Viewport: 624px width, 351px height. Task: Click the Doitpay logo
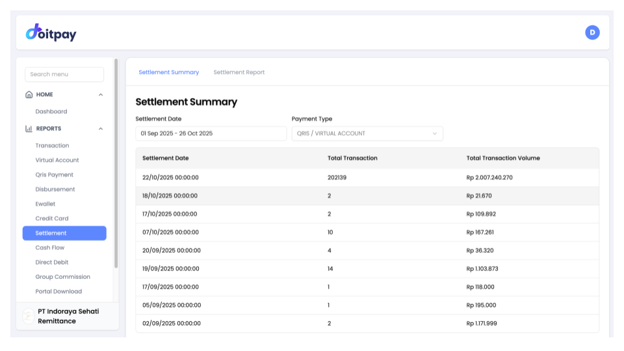pos(51,32)
